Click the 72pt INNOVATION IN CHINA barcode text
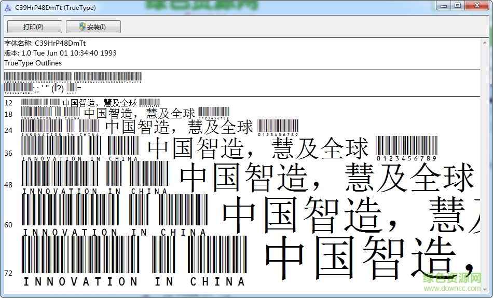The image size is (493, 298). (x=134, y=261)
